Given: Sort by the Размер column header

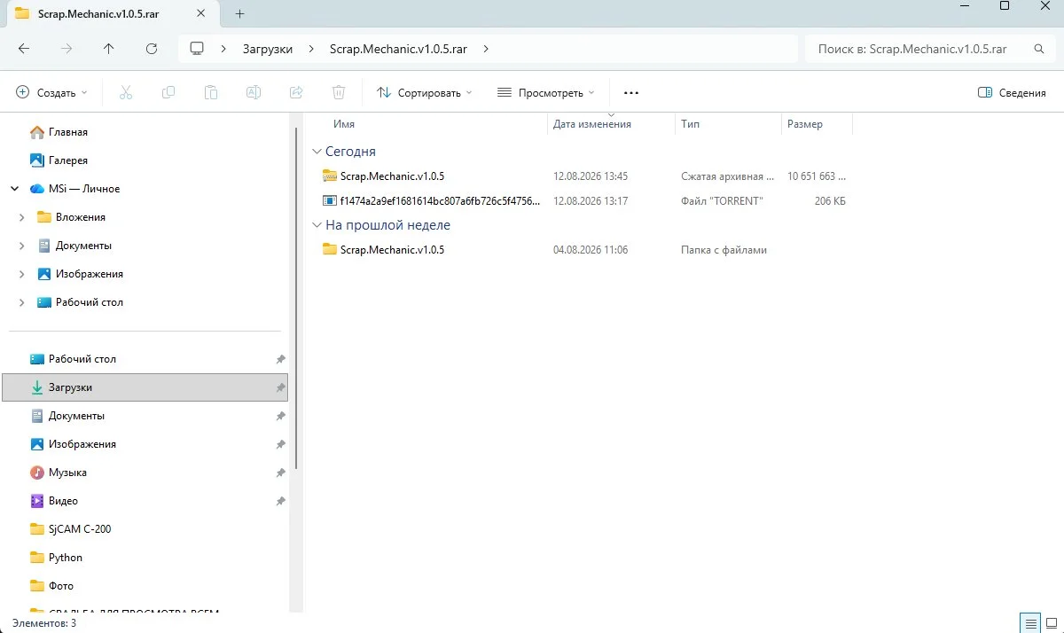Looking at the screenshot, I should click(x=805, y=124).
